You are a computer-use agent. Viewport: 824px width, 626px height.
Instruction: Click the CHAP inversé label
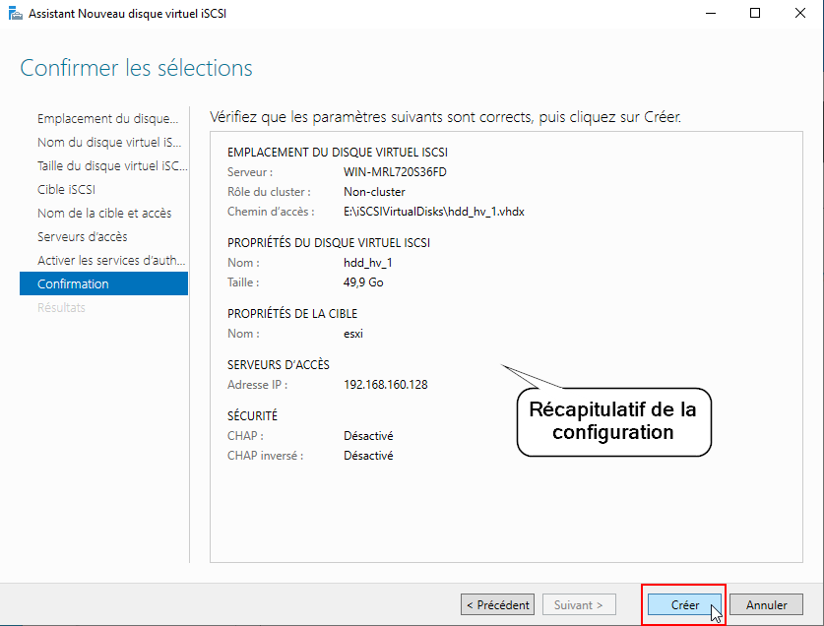265,456
